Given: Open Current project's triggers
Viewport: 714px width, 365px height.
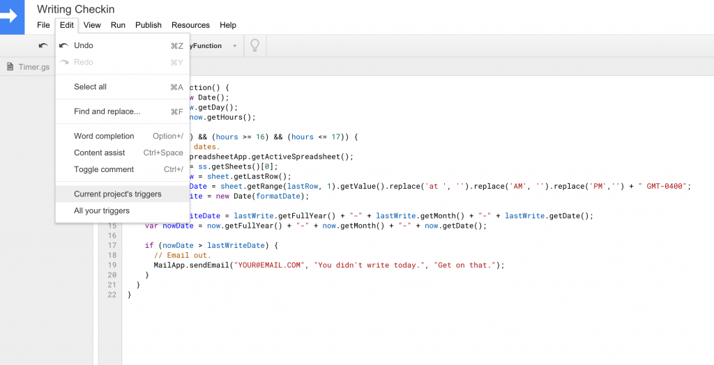Looking at the screenshot, I should coord(117,194).
